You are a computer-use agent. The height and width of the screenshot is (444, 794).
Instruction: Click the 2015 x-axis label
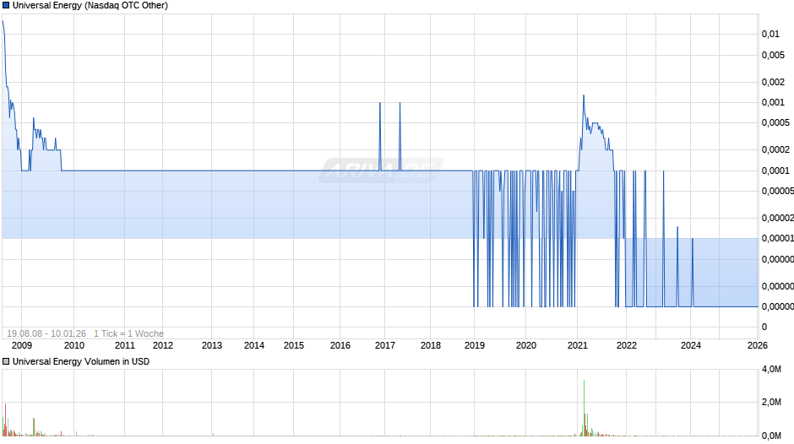(294, 345)
